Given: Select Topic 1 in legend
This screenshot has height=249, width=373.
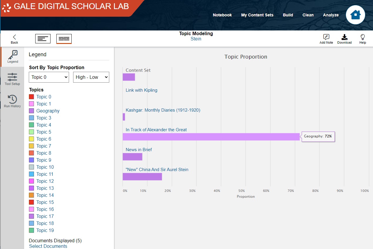Looking at the screenshot, I should tap(44, 104).
